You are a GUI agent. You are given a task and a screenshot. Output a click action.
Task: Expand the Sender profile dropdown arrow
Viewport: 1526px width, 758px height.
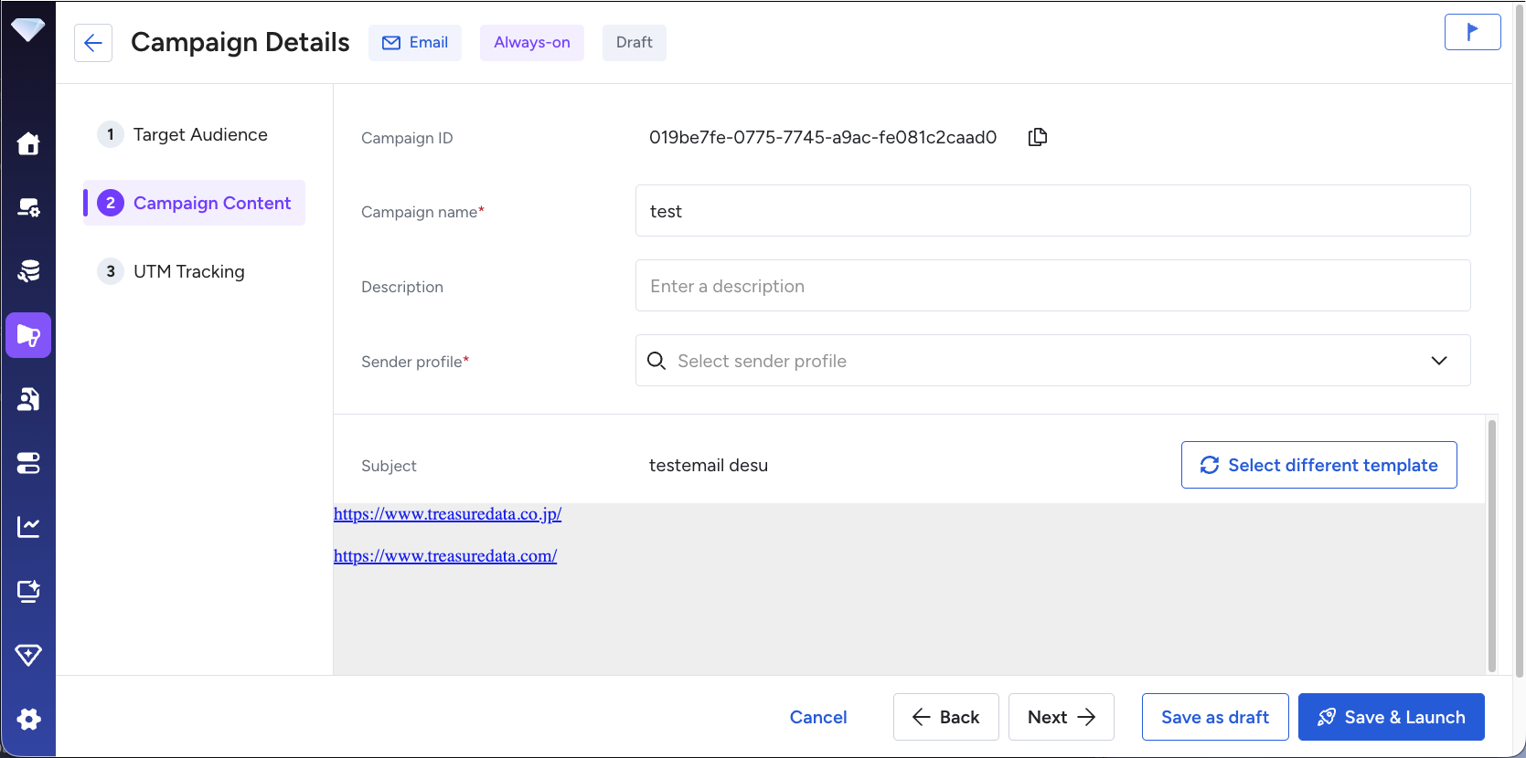pyautogui.click(x=1438, y=361)
